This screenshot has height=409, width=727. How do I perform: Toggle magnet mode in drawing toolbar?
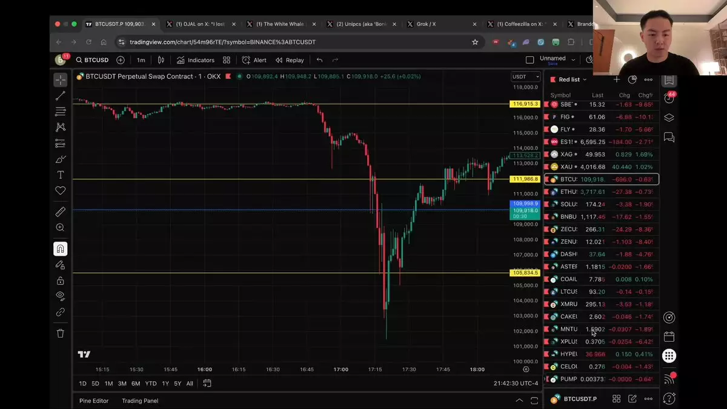[61, 249]
